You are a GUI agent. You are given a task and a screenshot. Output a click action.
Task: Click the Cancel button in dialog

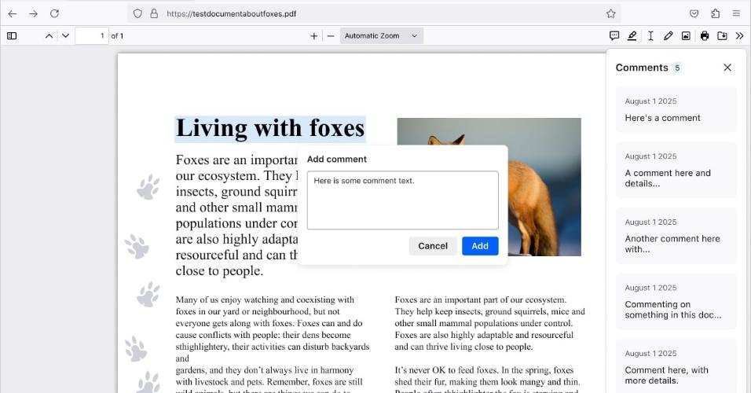(x=432, y=246)
